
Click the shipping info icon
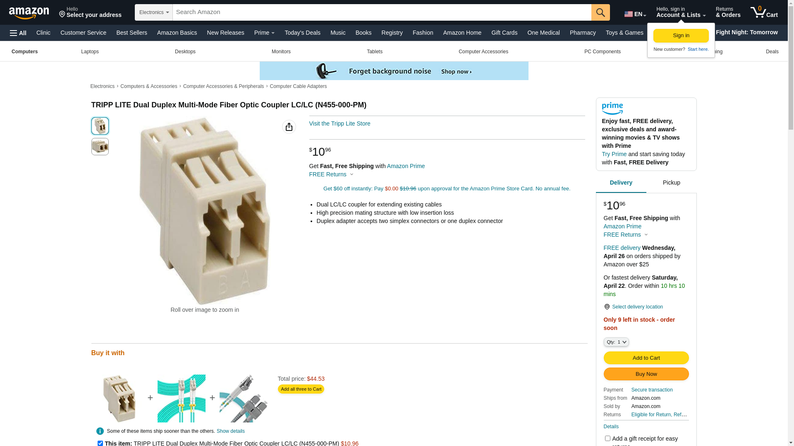100,431
